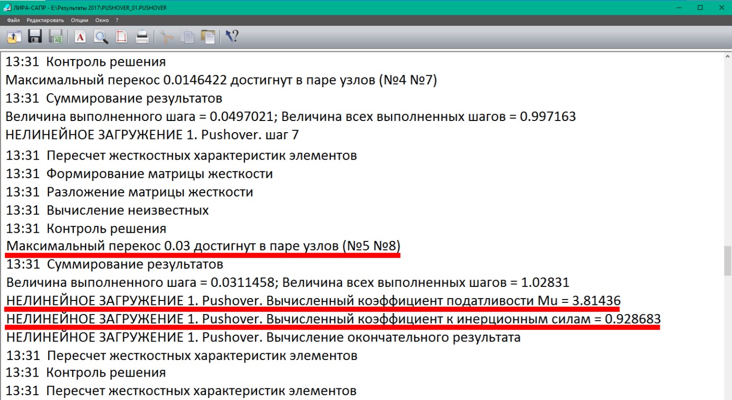
Task: Open the Окно menu
Action: click(102, 20)
